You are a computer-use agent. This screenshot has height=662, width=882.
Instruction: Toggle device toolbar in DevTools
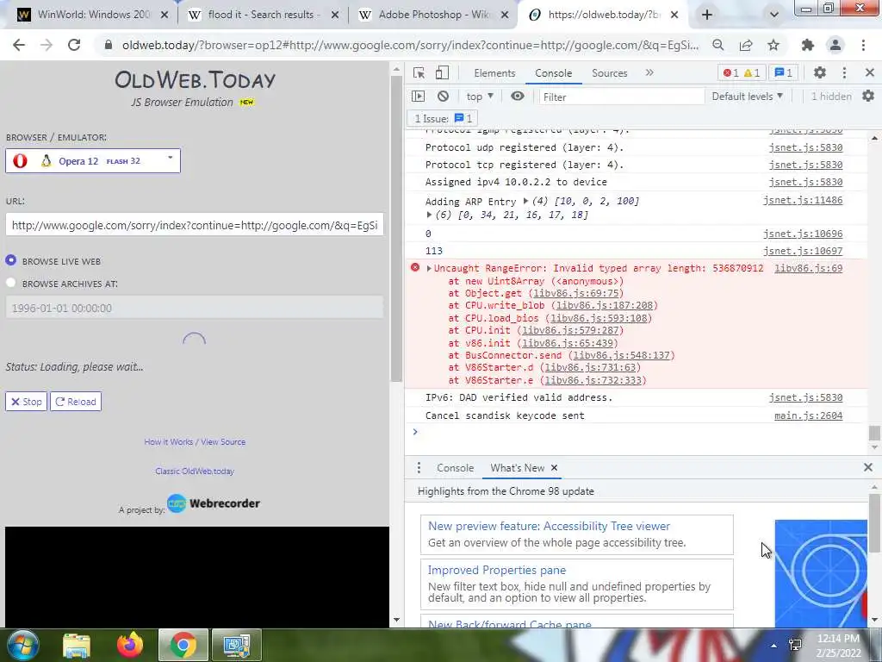click(x=442, y=72)
